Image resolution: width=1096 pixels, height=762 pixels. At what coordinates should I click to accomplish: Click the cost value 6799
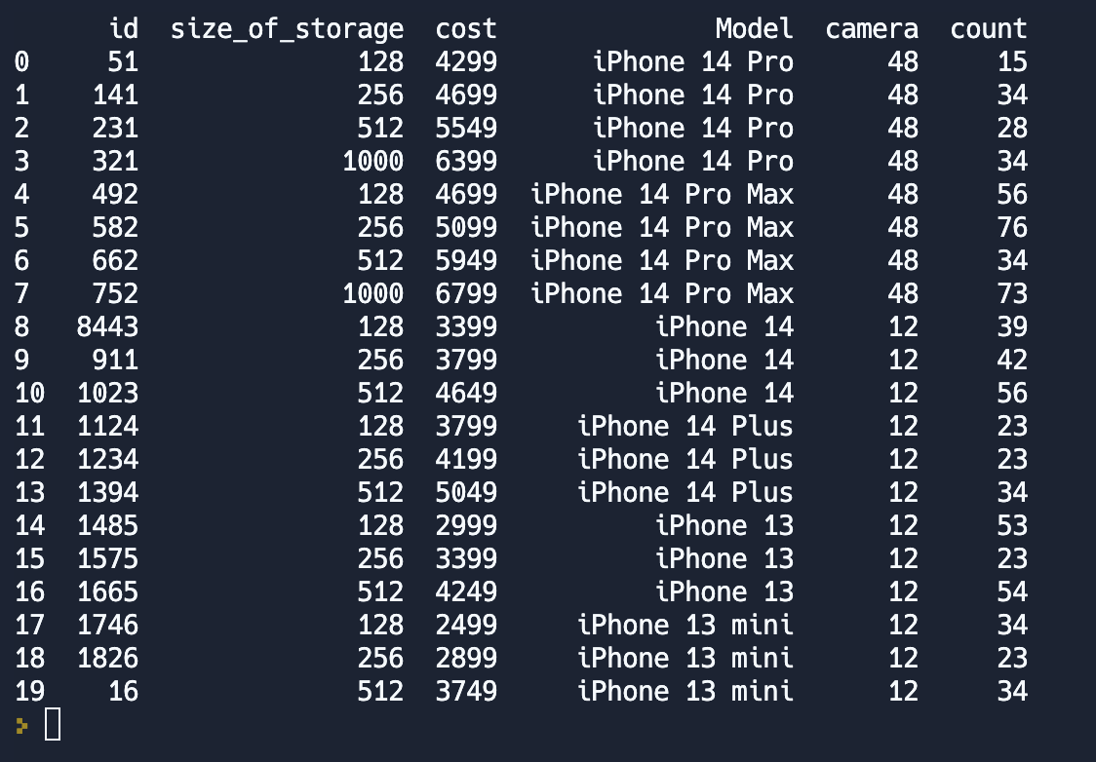(465, 293)
